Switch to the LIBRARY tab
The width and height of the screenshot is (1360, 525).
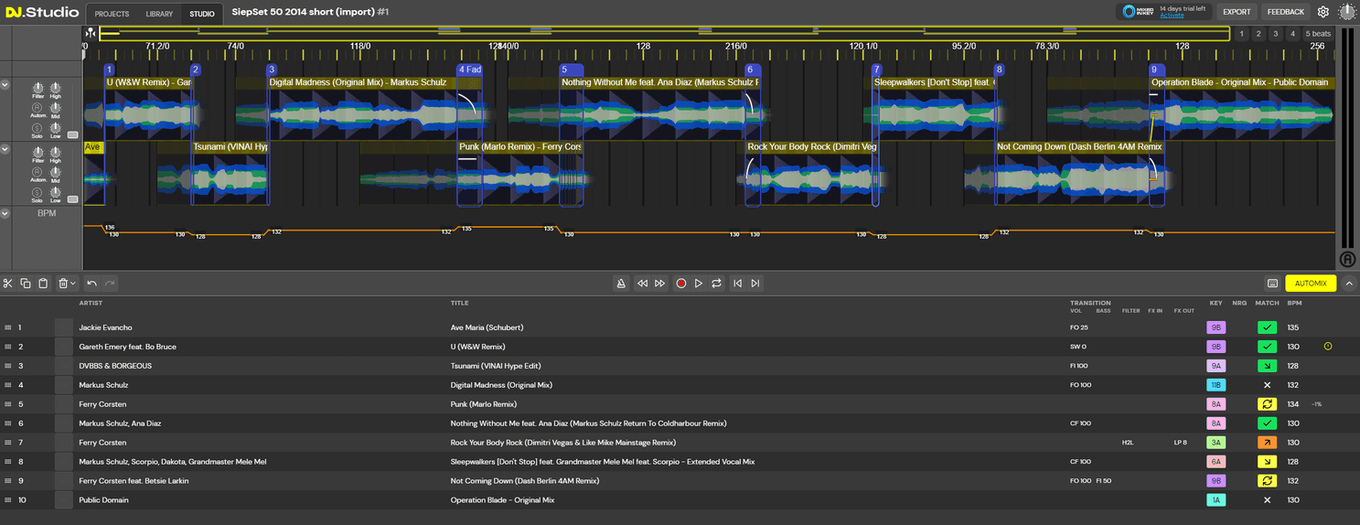coord(159,14)
